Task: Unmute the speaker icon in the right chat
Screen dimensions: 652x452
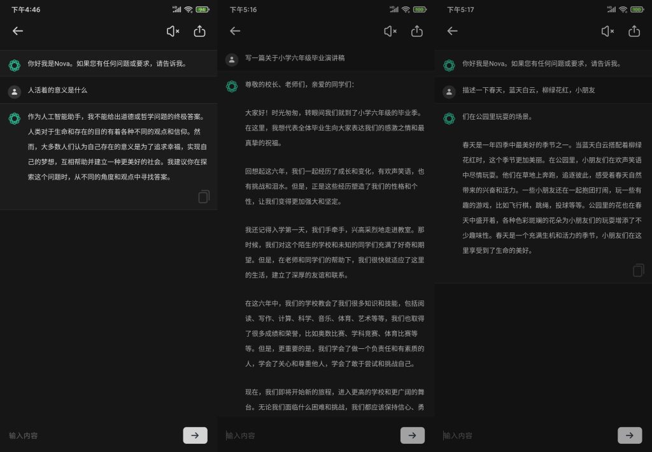Action: tap(608, 31)
